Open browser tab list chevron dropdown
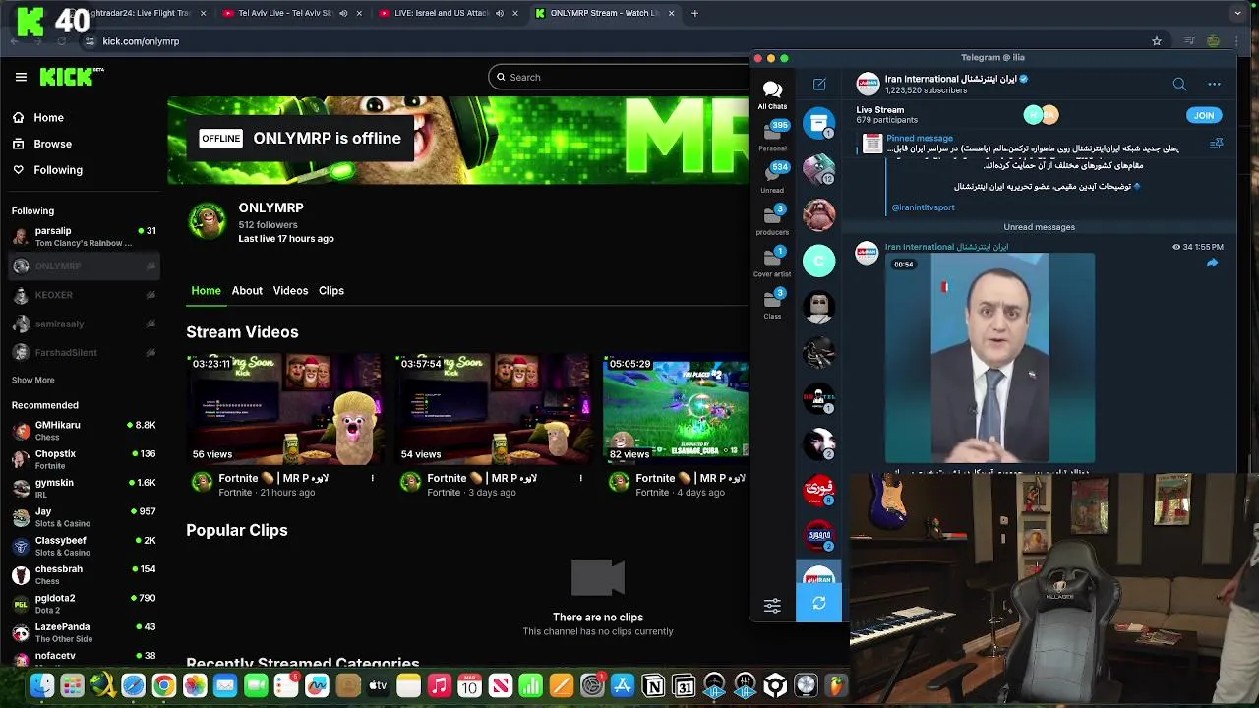 (x=1237, y=13)
